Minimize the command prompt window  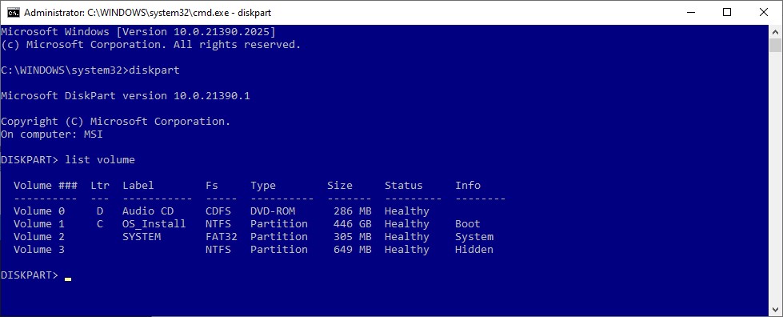coord(690,13)
